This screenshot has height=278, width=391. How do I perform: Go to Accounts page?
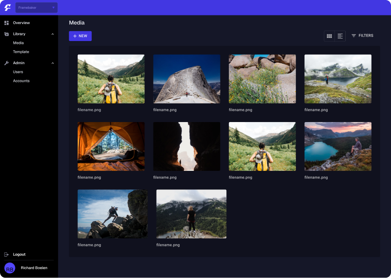[21, 81]
